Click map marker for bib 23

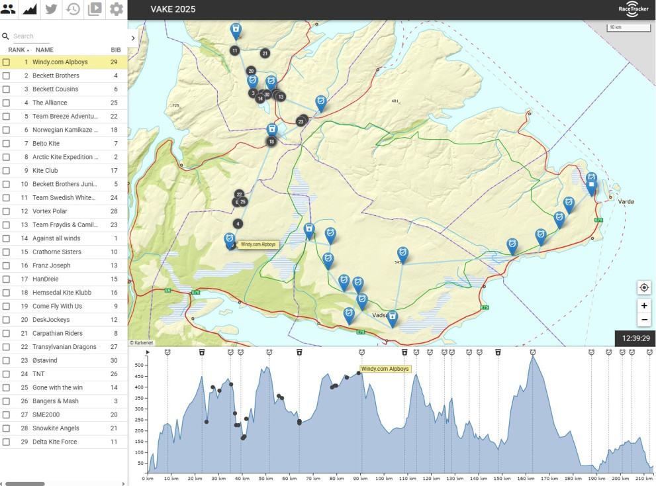[301, 121]
